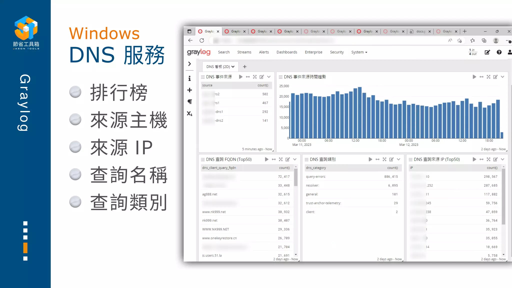Open the Security page
The width and height of the screenshot is (512, 288).
[x=337, y=52]
